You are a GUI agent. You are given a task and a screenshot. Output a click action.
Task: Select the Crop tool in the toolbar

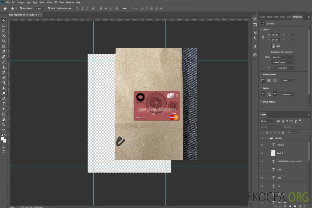tap(4, 41)
